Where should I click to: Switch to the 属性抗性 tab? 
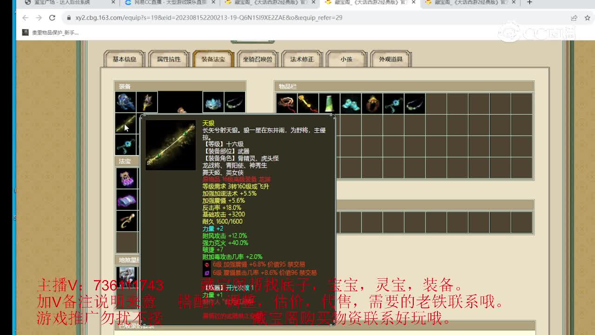click(x=169, y=59)
